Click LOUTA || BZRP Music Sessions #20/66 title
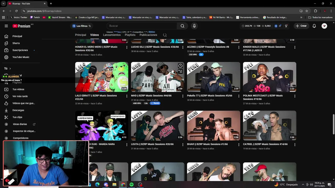 [152, 144]
